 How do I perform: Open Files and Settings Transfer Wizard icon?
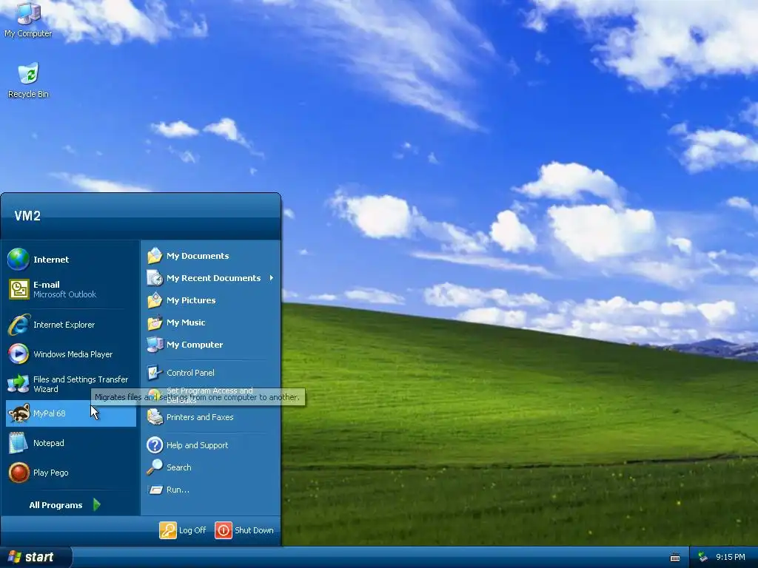(x=19, y=384)
